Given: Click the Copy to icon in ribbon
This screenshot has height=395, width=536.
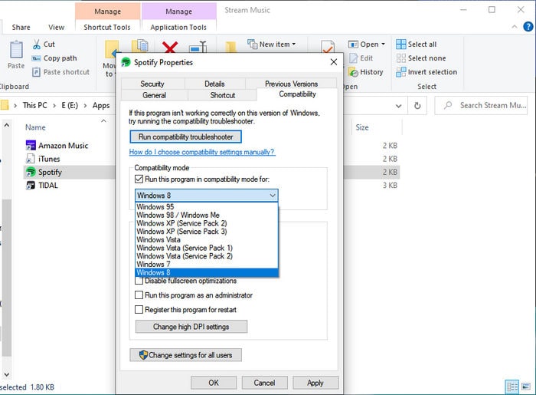Looking at the screenshot, I should click(140, 46).
